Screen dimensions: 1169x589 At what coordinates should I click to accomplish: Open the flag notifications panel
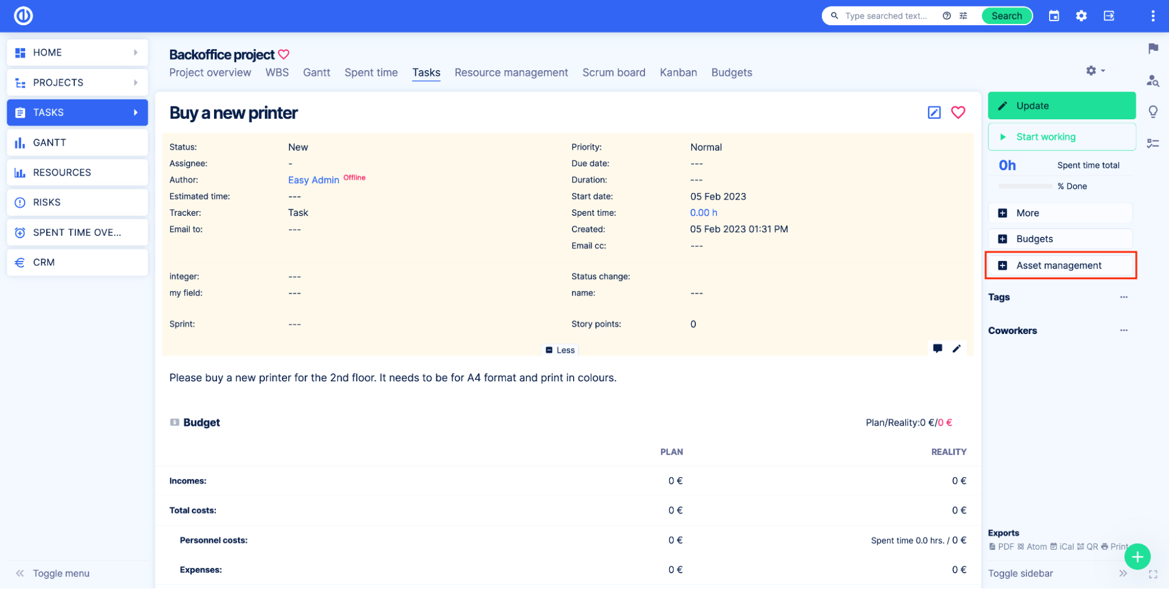coord(1153,49)
